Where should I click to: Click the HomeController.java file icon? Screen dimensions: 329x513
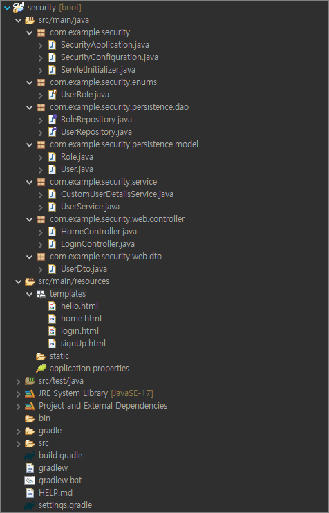point(52,232)
